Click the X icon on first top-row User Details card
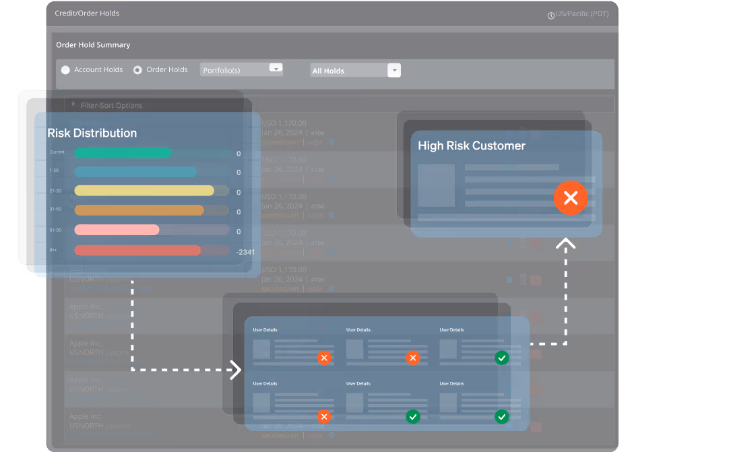The image size is (729, 452). (324, 358)
